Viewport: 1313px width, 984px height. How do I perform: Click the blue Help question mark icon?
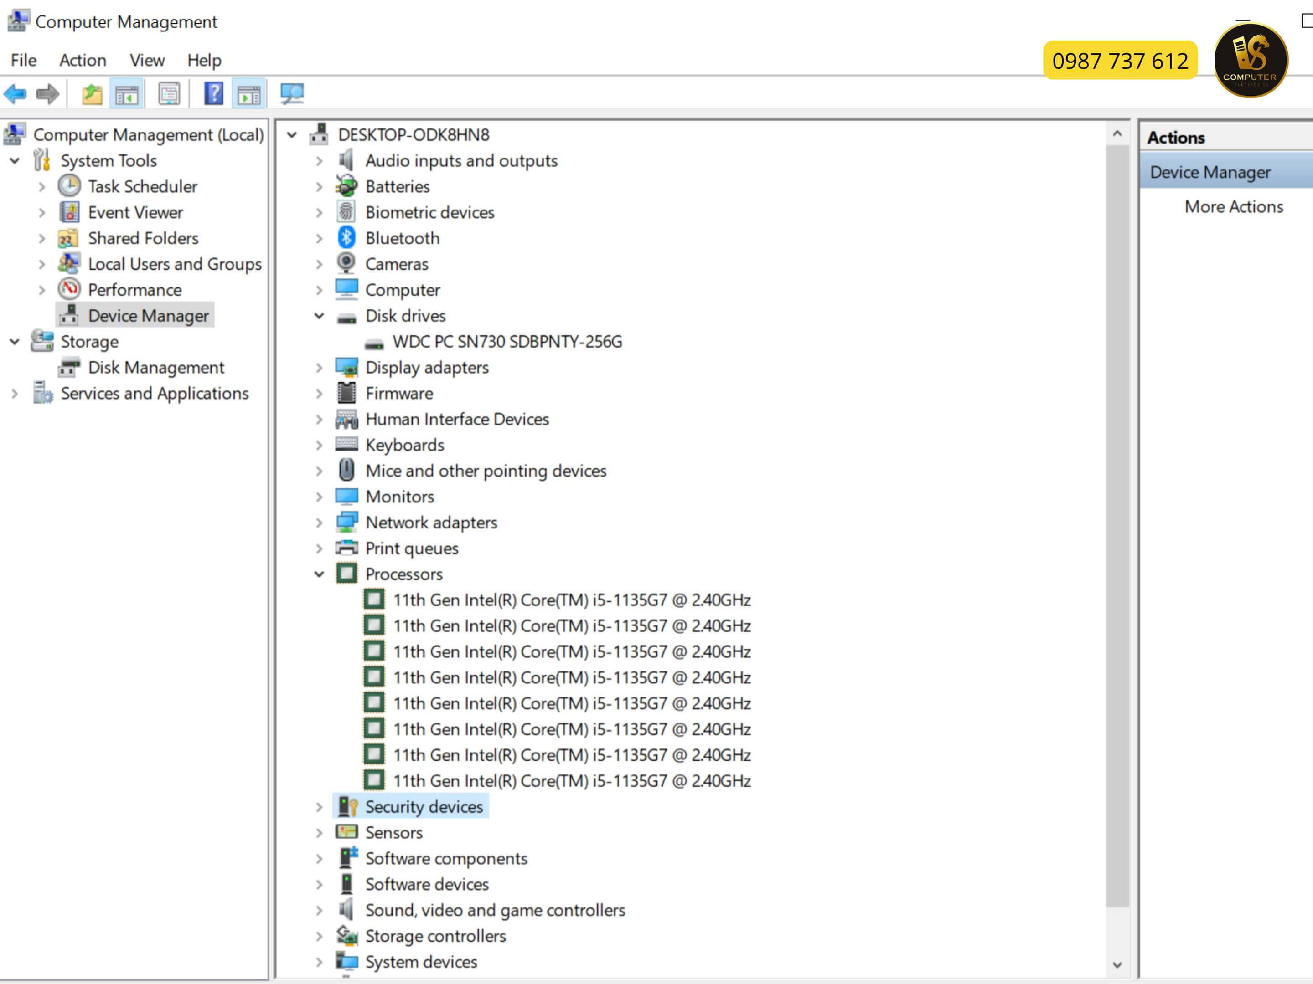(214, 94)
